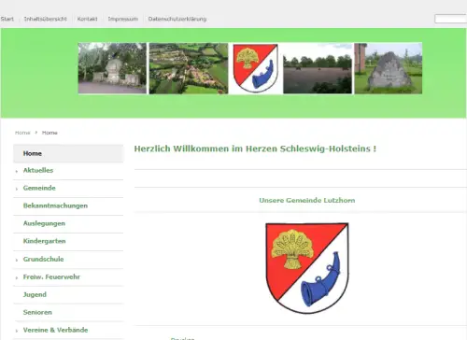467x340 pixels.
Task: Expand the Aktuelles submenu arrow
Action: tap(17, 171)
